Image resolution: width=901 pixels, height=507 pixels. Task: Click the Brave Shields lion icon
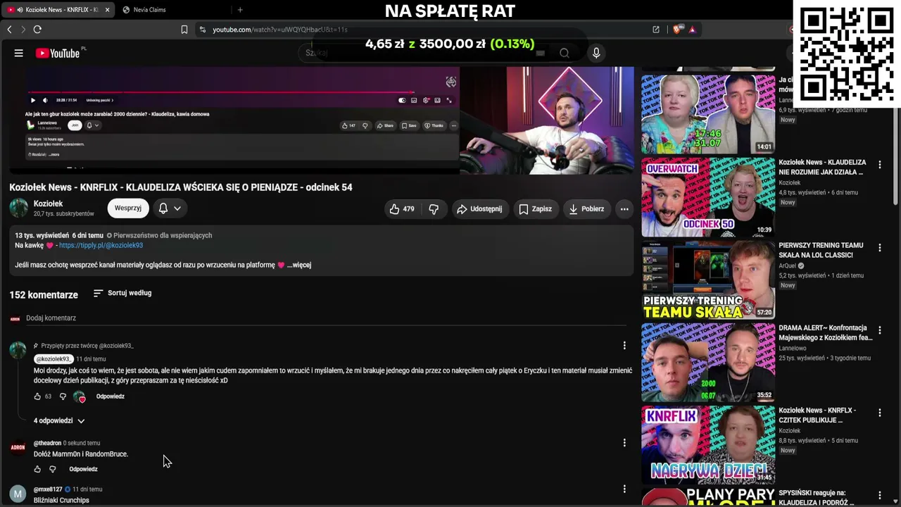(x=677, y=30)
